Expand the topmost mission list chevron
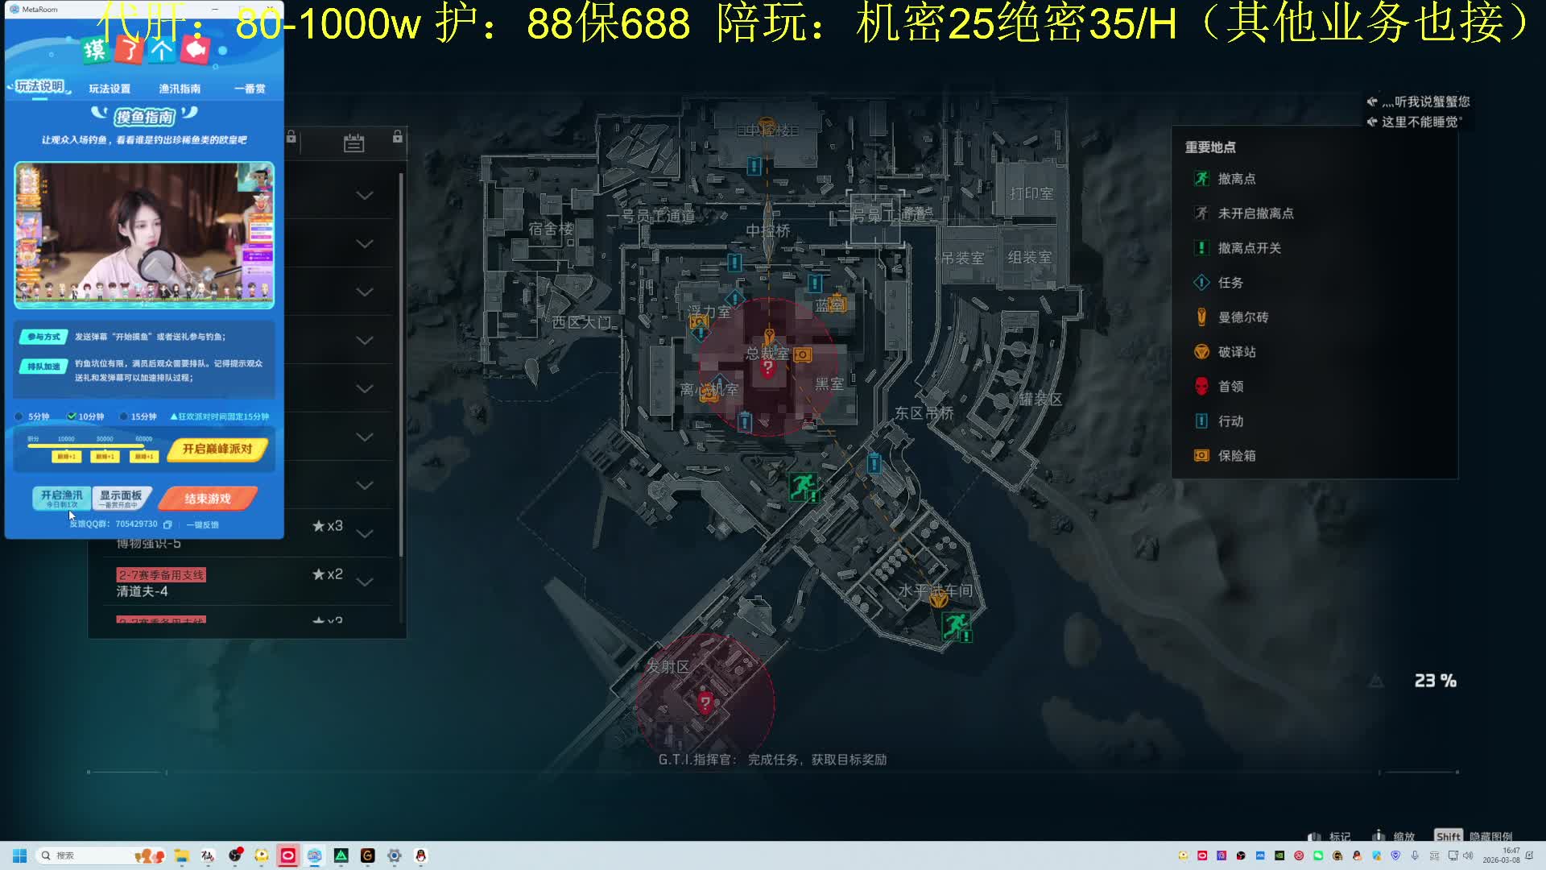Screen dimensions: 1546x870 [364, 195]
